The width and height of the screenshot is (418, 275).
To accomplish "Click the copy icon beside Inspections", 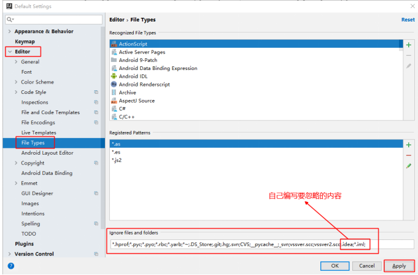I will pos(96,103).
